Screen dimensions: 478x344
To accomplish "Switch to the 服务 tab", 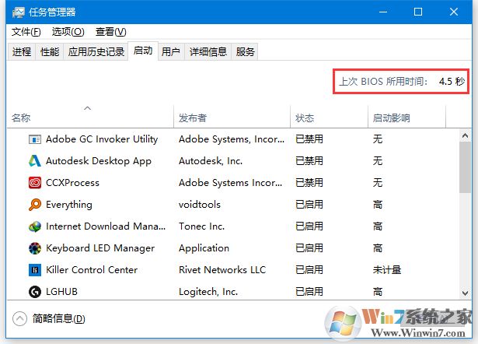I will click(x=245, y=51).
